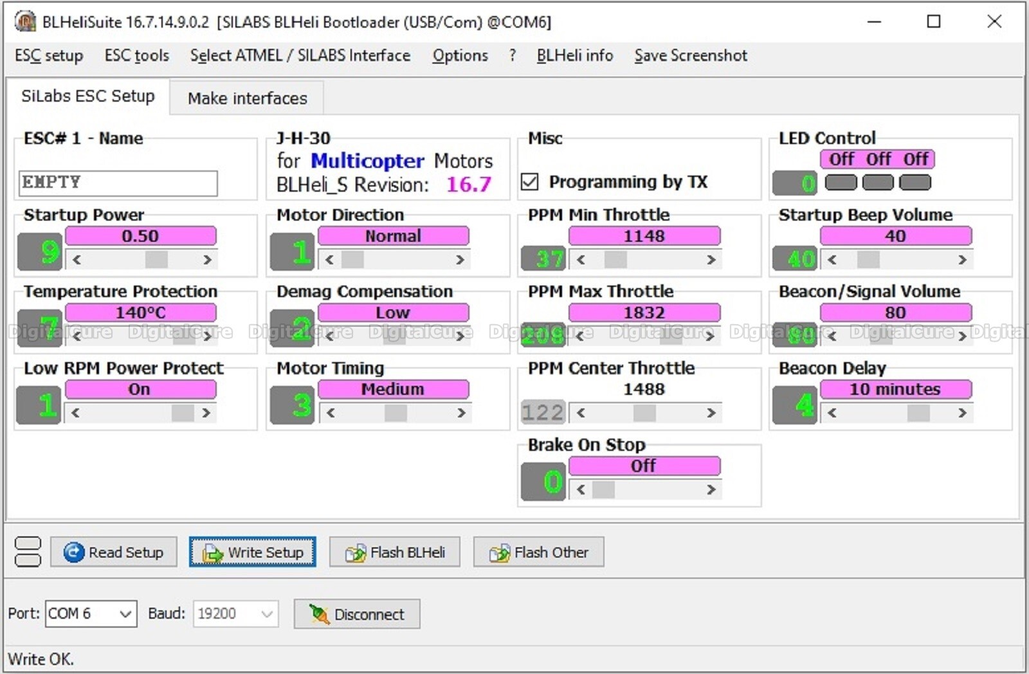
Task: Click the '140°C' Temperature Protection value
Action: (141, 313)
